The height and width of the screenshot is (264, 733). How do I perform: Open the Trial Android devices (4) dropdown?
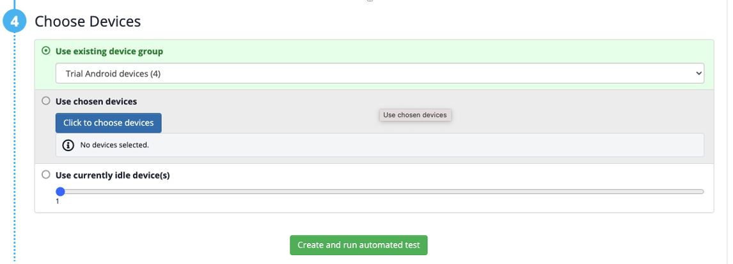pyautogui.click(x=379, y=73)
